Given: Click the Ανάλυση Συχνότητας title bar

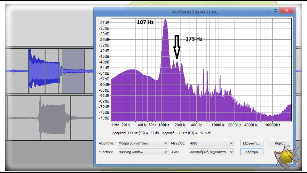Looking at the screenshot, I should [x=194, y=12].
